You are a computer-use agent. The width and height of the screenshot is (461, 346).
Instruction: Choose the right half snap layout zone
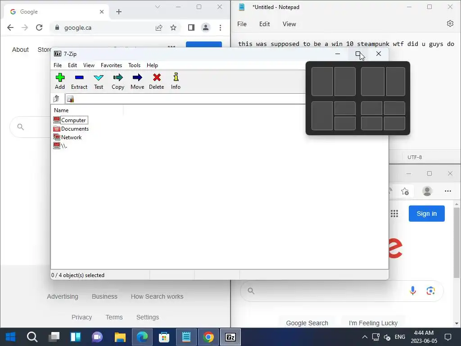pyautogui.click(x=345, y=82)
